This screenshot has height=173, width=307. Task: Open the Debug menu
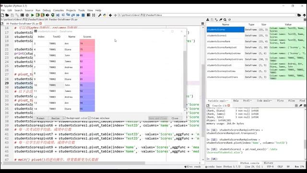(x=47, y=10)
